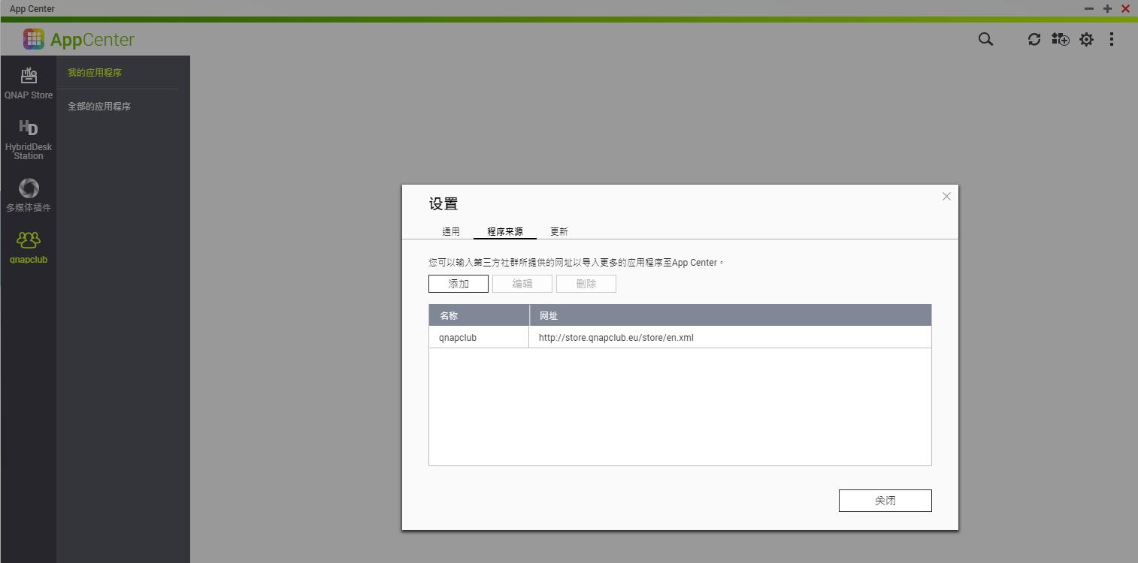Switch to the 通用 tab
Viewport: 1138px width, 563px height.
coord(451,231)
